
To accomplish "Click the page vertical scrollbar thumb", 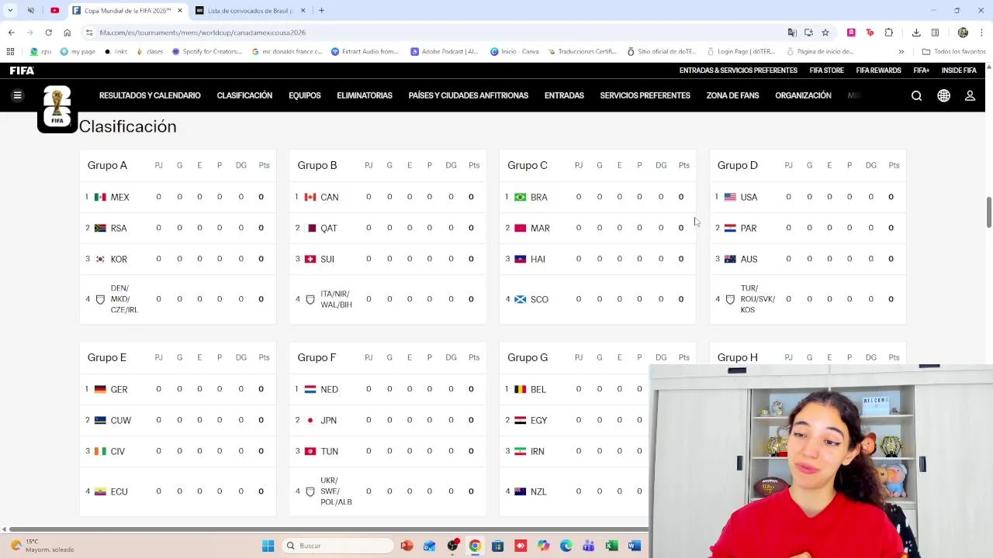I will click(x=989, y=212).
